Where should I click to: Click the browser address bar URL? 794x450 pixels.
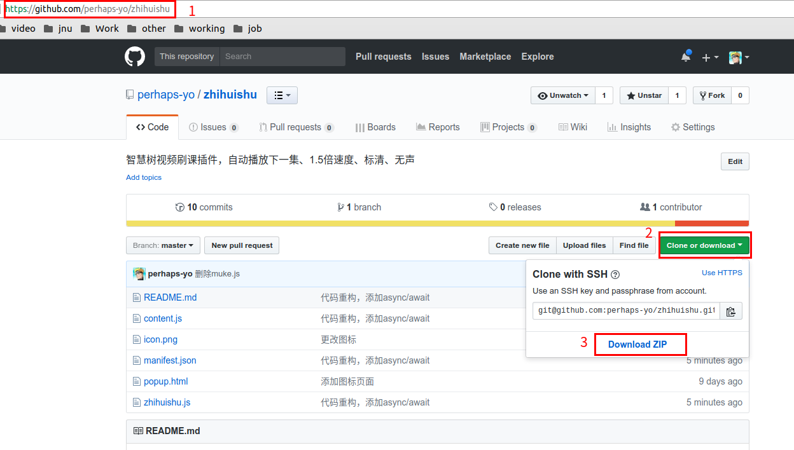pyautogui.click(x=88, y=9)
